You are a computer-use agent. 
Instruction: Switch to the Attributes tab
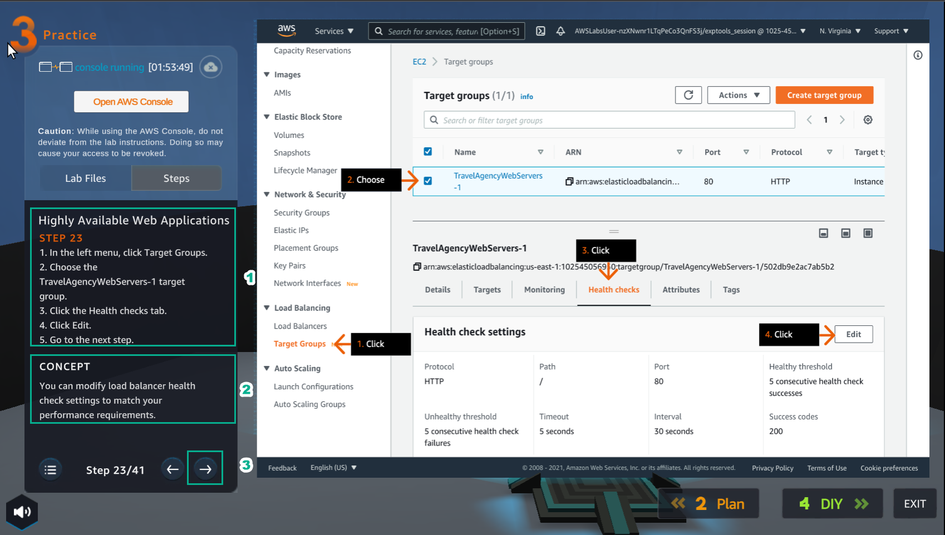[681, 290]
